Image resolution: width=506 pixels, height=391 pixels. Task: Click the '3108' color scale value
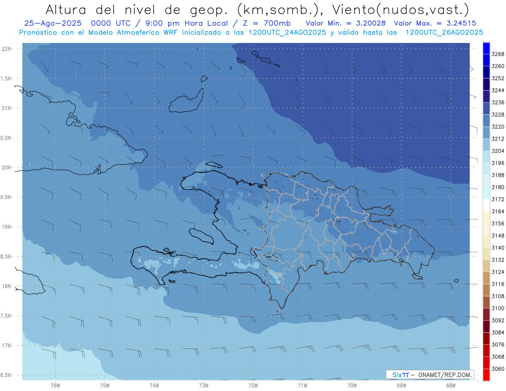(x=498, y=296)
